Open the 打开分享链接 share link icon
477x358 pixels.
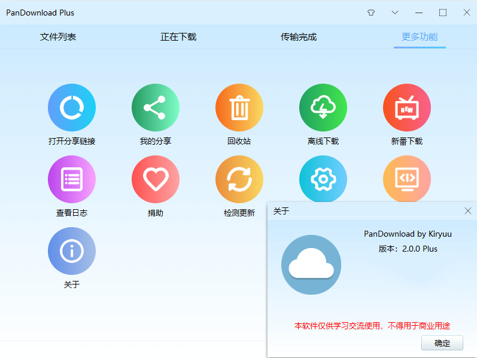pyautogui.click(x=72, y=108)
